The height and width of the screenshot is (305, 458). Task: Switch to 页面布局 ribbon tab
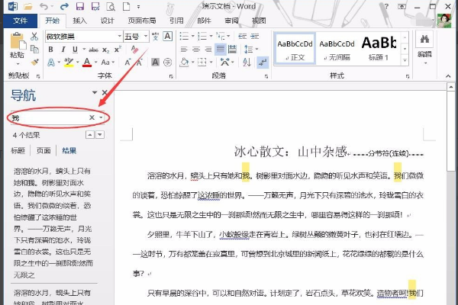142,21
